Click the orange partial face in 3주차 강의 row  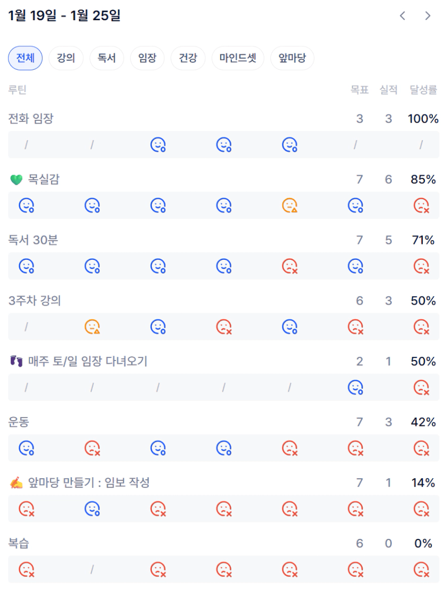tap(92, 326)
